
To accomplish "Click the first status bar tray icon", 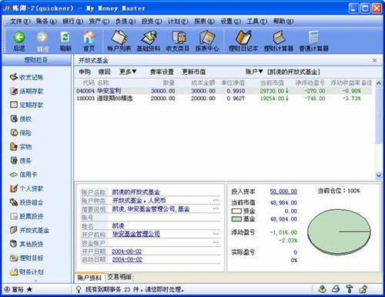I will (x=323, y=289).
